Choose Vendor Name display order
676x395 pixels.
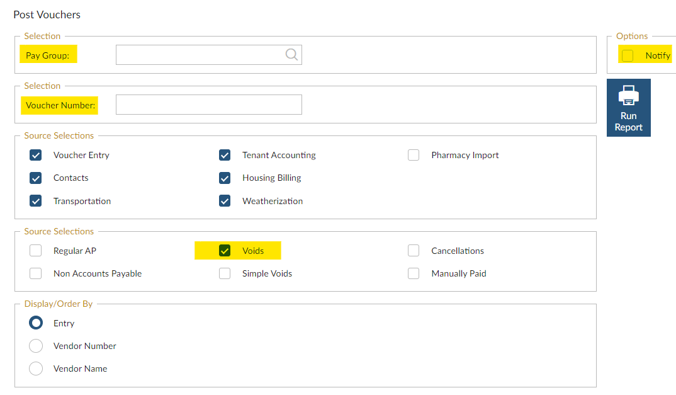tap(36, 369)
